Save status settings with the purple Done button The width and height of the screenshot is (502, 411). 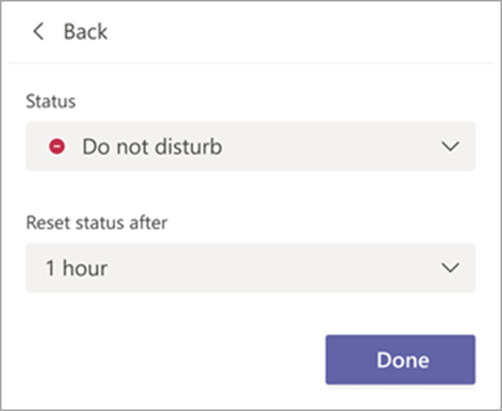click(x=400, y=359)
